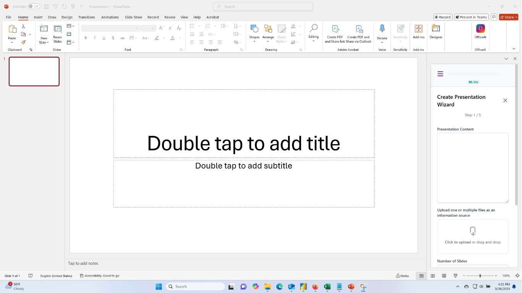The image size is (522, 293).
Task: Click the Create PDF and Share link icon
Action: 335,29
